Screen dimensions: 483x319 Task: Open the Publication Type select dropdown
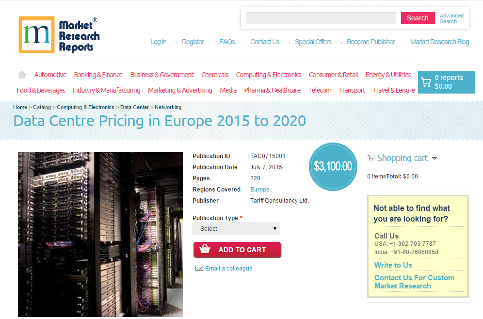click(x=236, y=228)
